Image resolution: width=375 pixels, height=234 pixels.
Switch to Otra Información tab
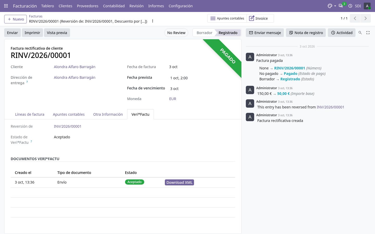click(x=108, y=114)
